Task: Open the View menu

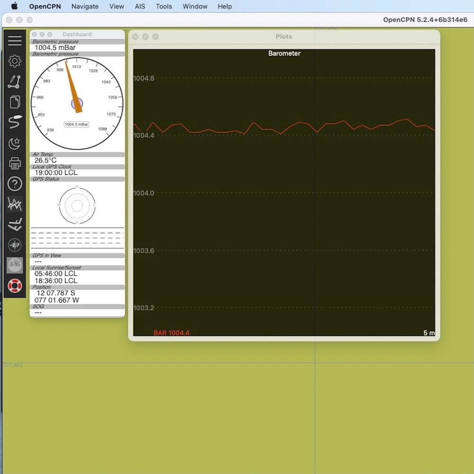Action: coord(117,6)
